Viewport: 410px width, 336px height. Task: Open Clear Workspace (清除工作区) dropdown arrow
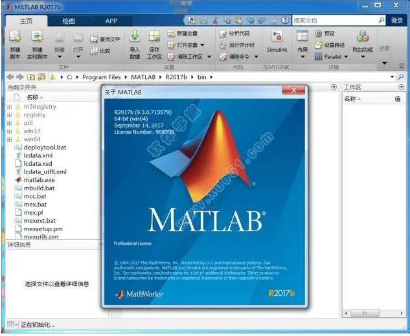pos(209,57)
